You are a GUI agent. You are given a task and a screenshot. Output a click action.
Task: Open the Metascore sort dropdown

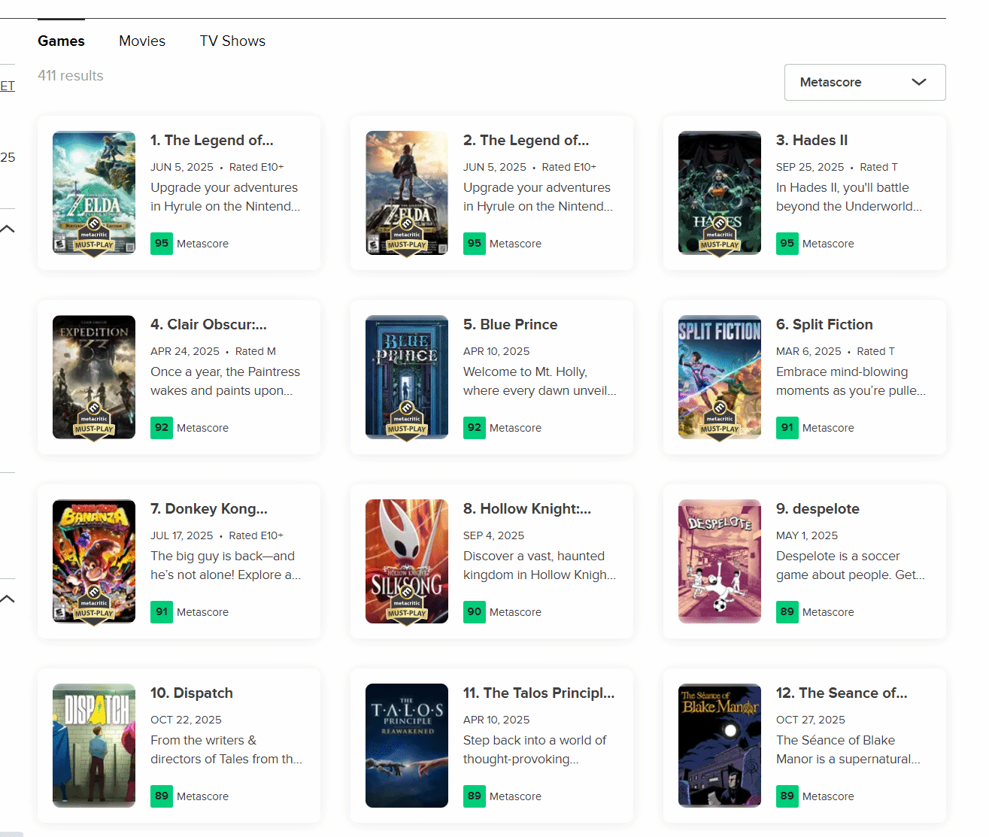point(864,82)
